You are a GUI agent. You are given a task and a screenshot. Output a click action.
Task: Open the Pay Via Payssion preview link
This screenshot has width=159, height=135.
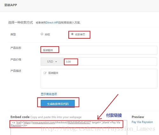click(142, 122)
